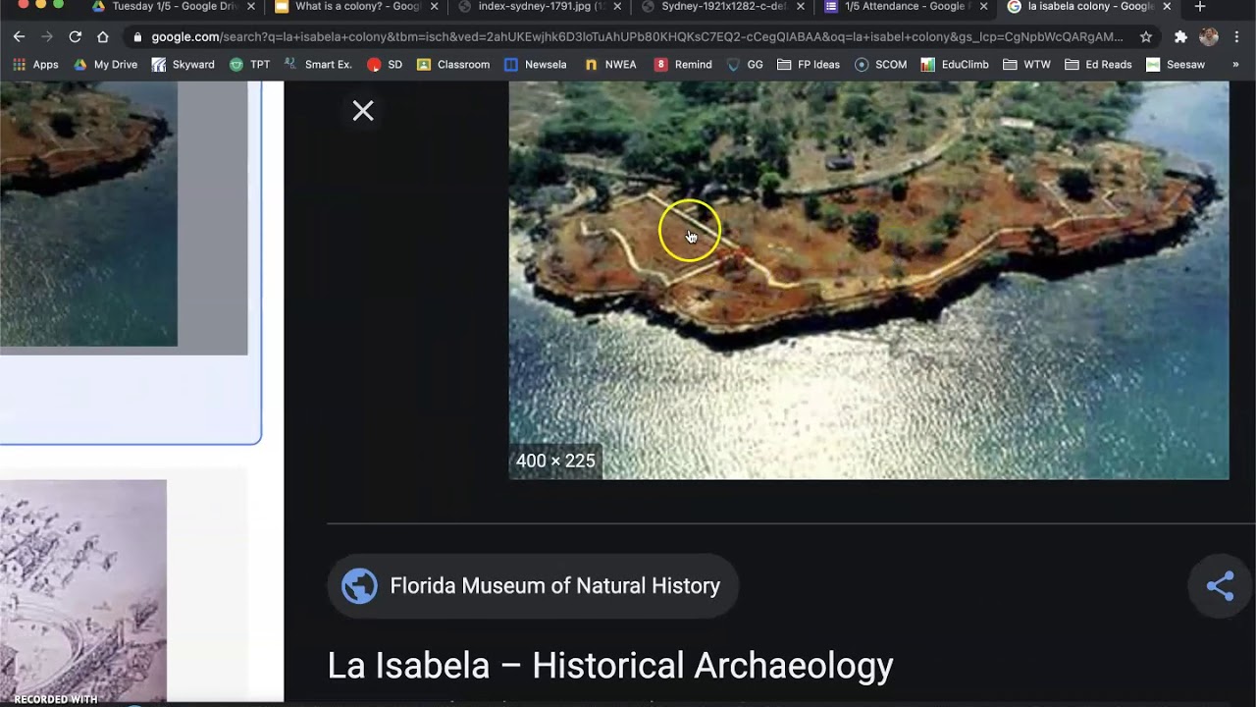Click the share icon beside Florida Museum
The image size is (1256, 707).
(1220, 586)
